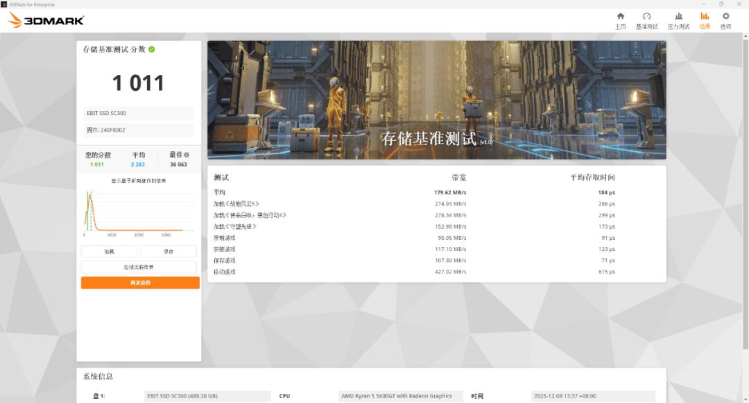Click the orange 再次运行 button

tap(139, 282)
